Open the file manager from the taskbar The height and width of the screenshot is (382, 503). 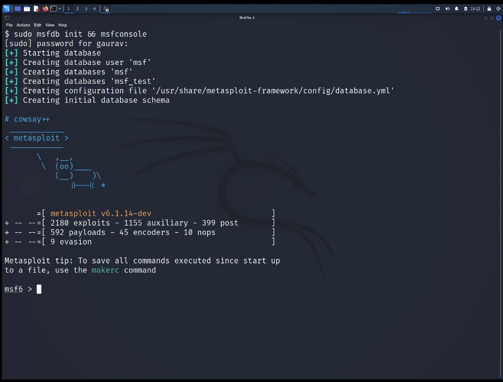(x=26, y=8)
